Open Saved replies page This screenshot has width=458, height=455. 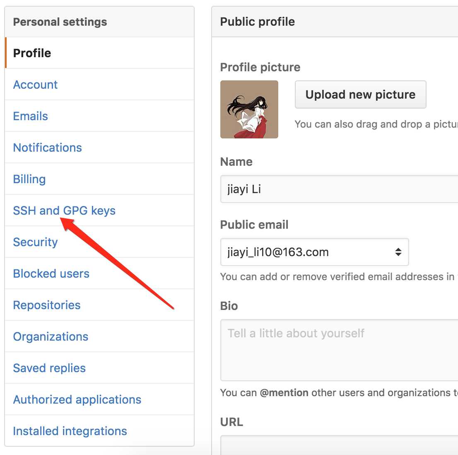tap(99, 368)
